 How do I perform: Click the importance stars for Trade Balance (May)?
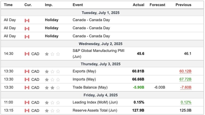(52, 88)
